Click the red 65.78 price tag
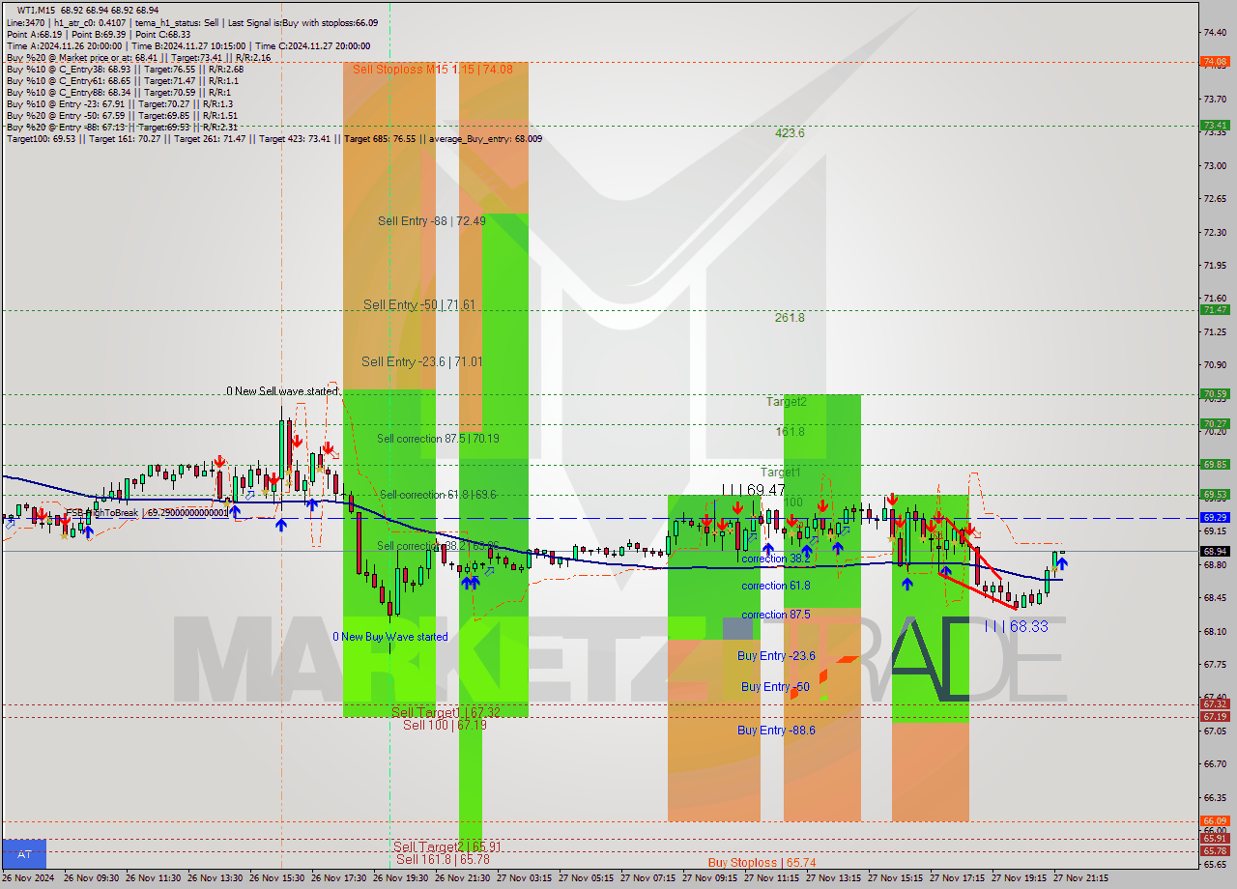The height and width of the screenshot is (889, 1237). pyautogui.click(x=1215, y=851)
